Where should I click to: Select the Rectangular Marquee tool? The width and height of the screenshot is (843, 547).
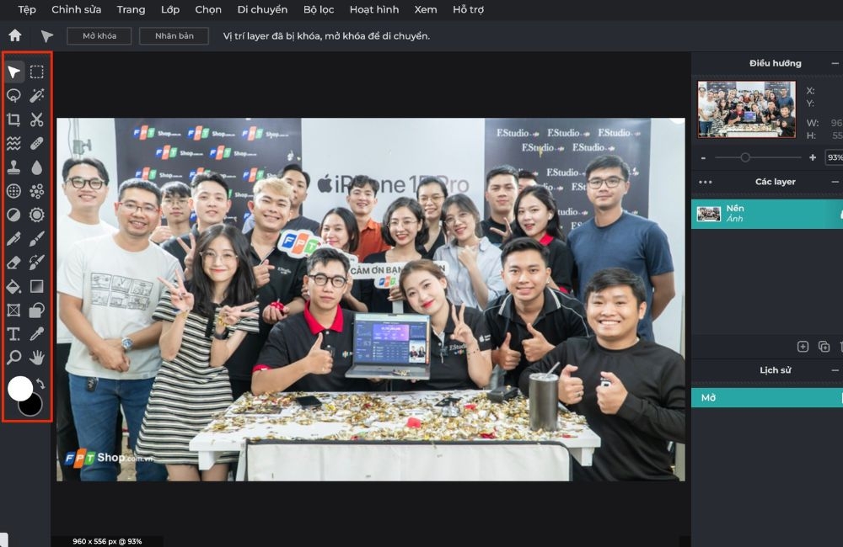click(36, 72)
